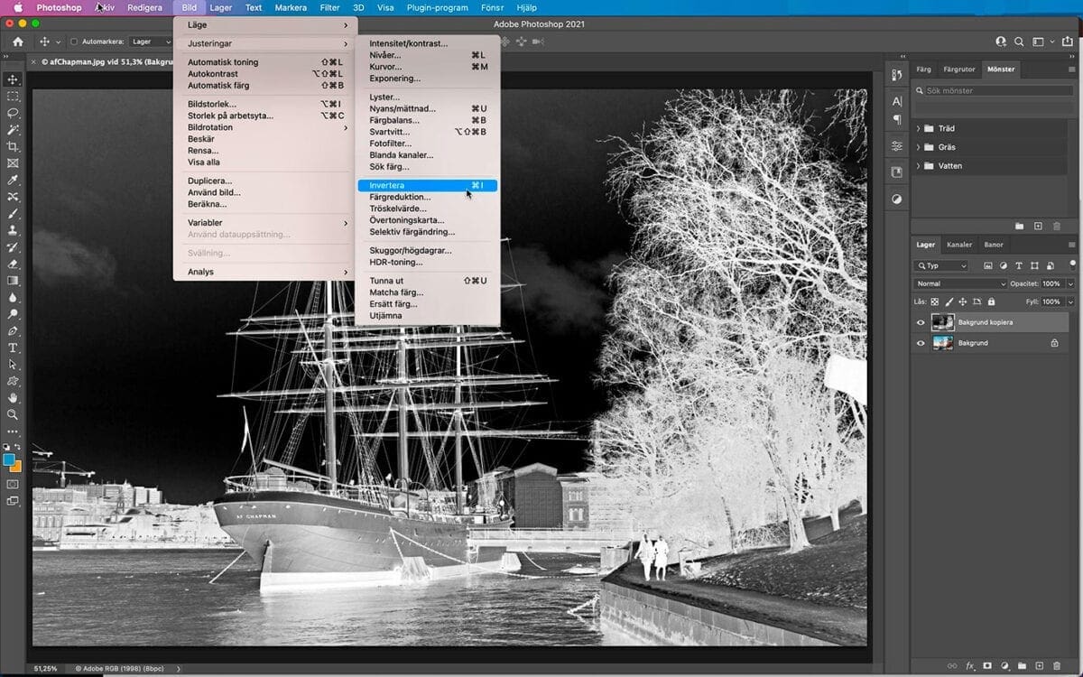Select the Zoom tool in toolbar

pos(13,414)
